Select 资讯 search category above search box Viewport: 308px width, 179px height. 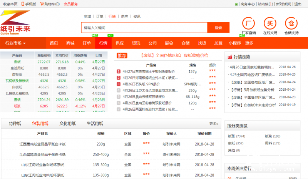coord(137,17)
